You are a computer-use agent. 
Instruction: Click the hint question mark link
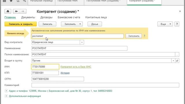[x=145, y=36]
